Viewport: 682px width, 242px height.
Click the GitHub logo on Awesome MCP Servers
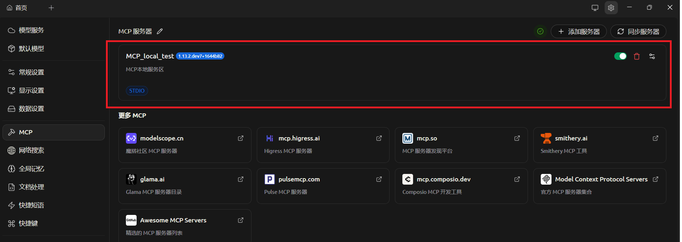coord(131,220)
